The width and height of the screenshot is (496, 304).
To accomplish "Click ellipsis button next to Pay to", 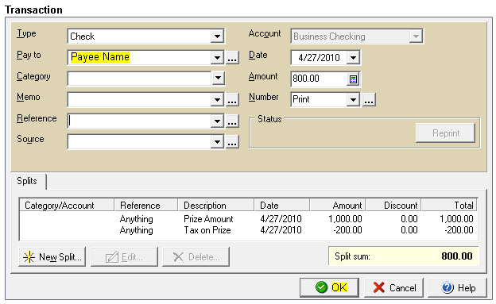I will coord(232,57).
